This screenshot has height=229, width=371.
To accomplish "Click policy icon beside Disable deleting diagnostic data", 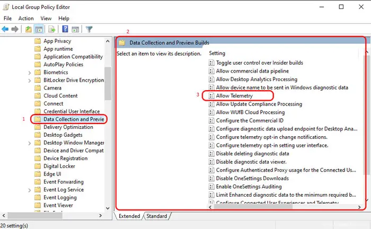I will point(211,154).
